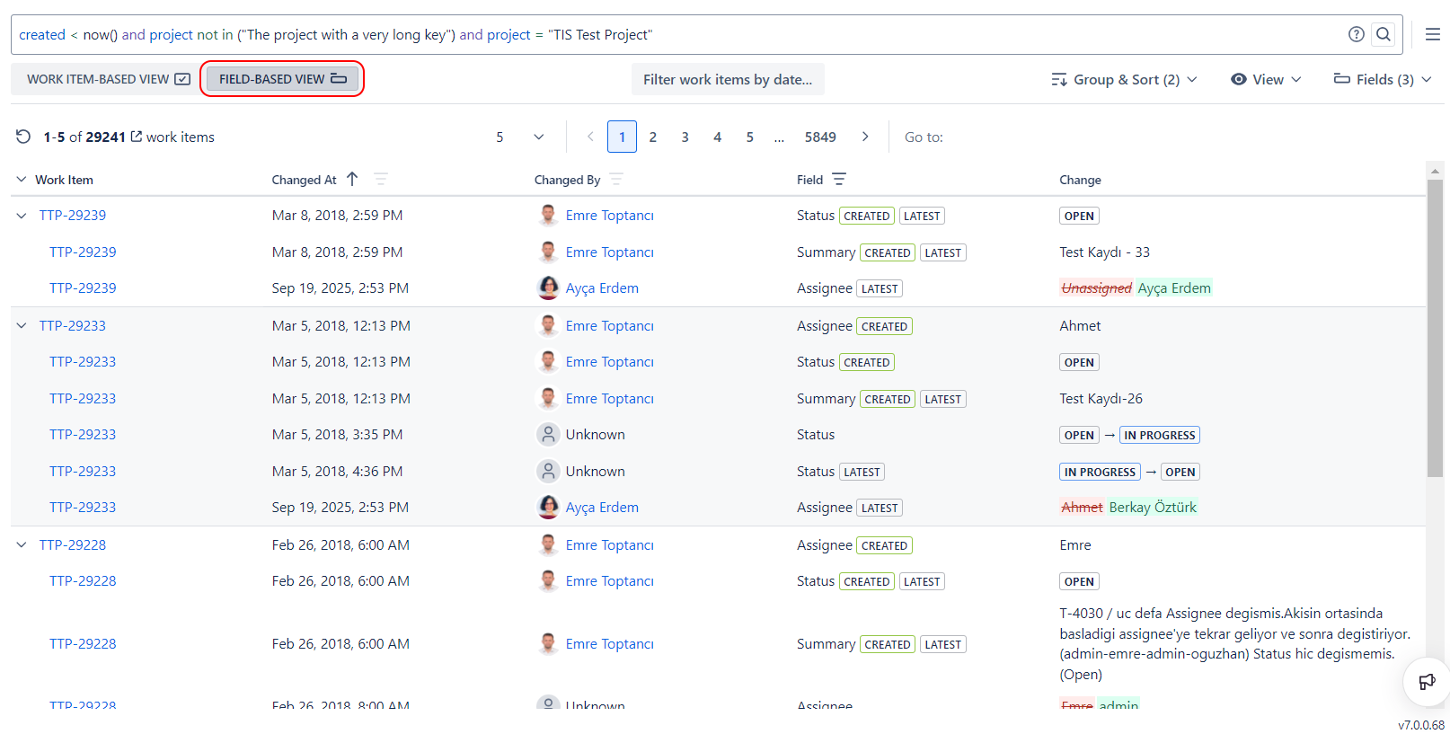This screenshot has height=734, width=1450.
Task: Go to page 3
Action: [685, 137]
